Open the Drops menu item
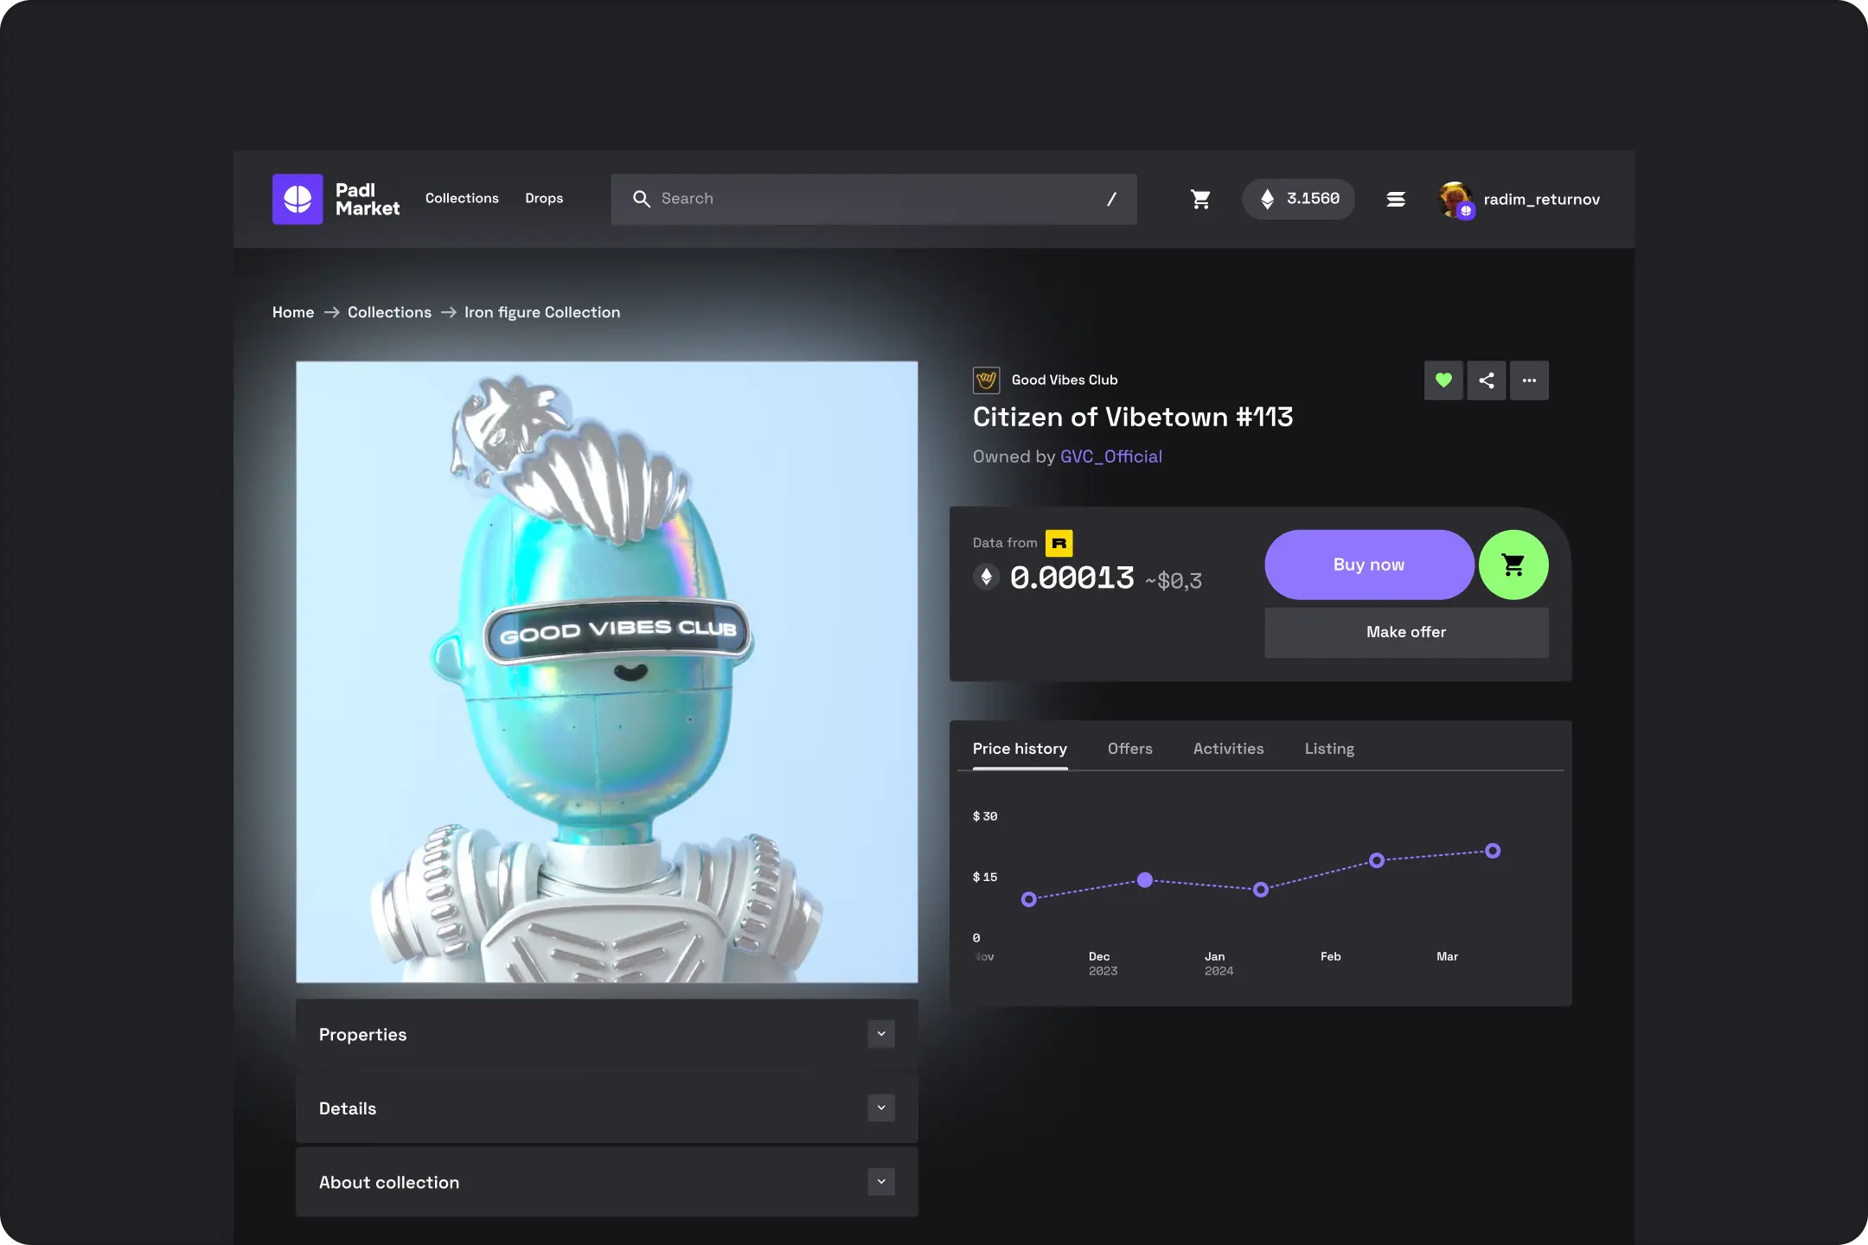This screenshot has width=1868, height=1245. (x=544, y=199)
